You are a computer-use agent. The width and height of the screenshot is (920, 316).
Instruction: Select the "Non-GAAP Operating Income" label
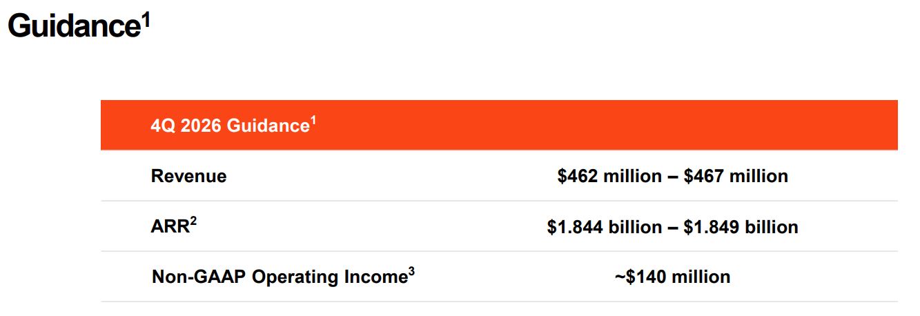point(279,277)
